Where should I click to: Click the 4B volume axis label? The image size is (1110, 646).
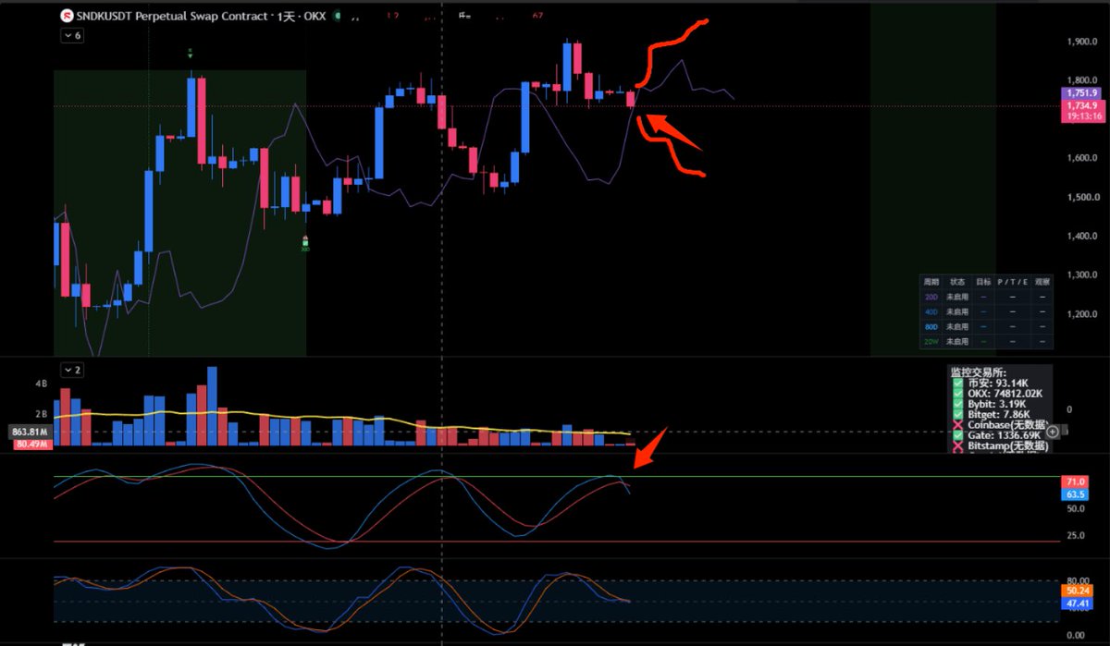click(41, 383)
